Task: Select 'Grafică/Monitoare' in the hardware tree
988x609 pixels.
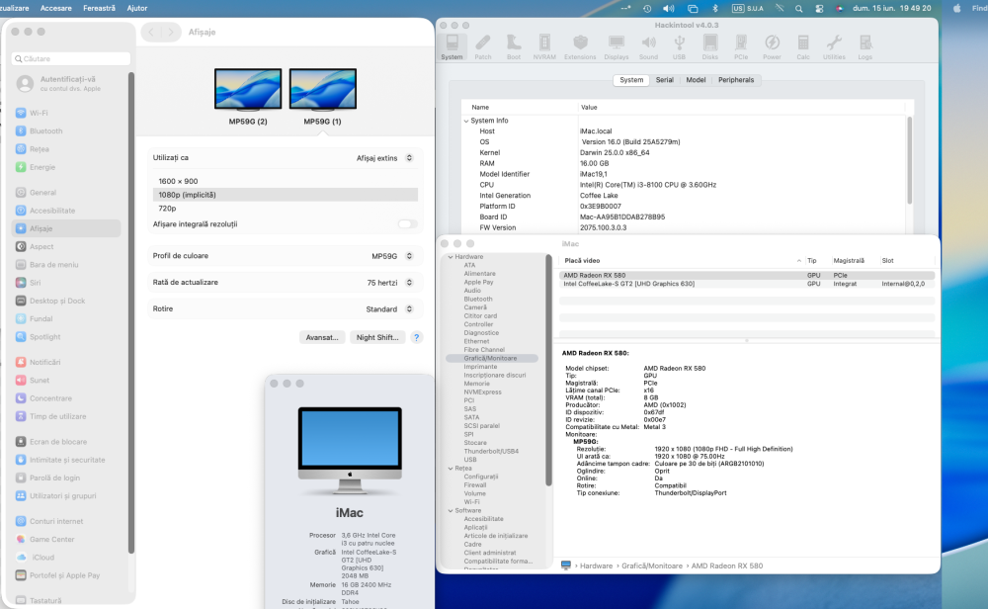Action: (x=491, y=358)
